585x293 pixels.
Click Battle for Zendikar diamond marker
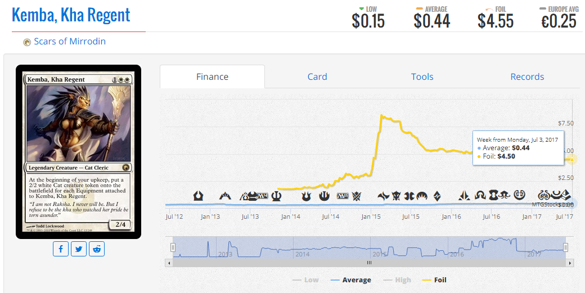tap(437, 196)
